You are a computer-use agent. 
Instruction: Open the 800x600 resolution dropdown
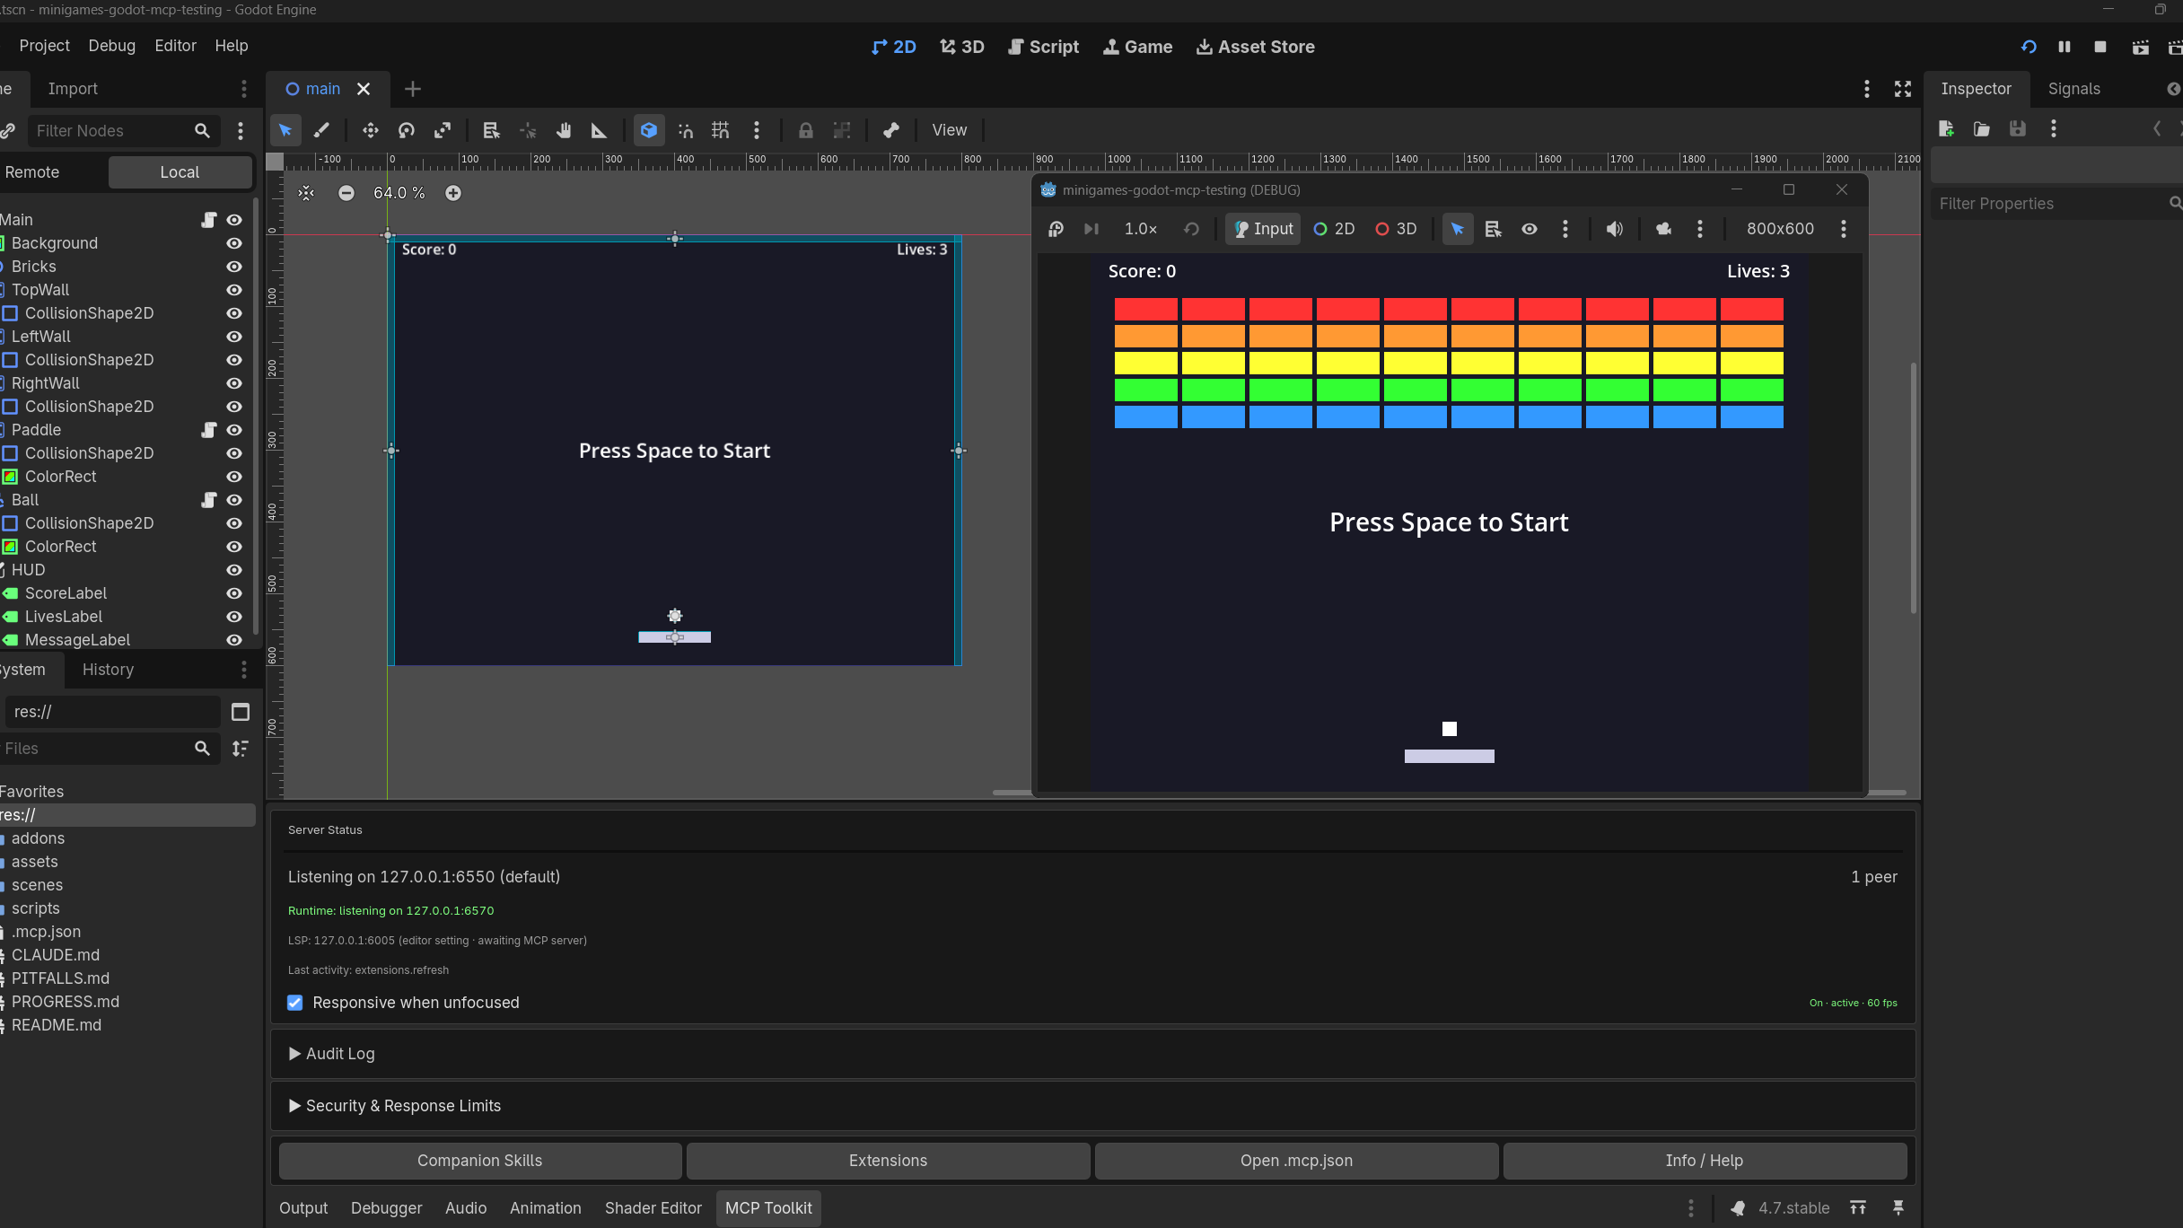point(1780,229)
